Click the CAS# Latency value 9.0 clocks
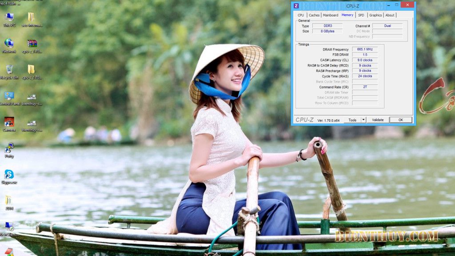This screenshot has height=256, width=455. (x=365, y=60)
